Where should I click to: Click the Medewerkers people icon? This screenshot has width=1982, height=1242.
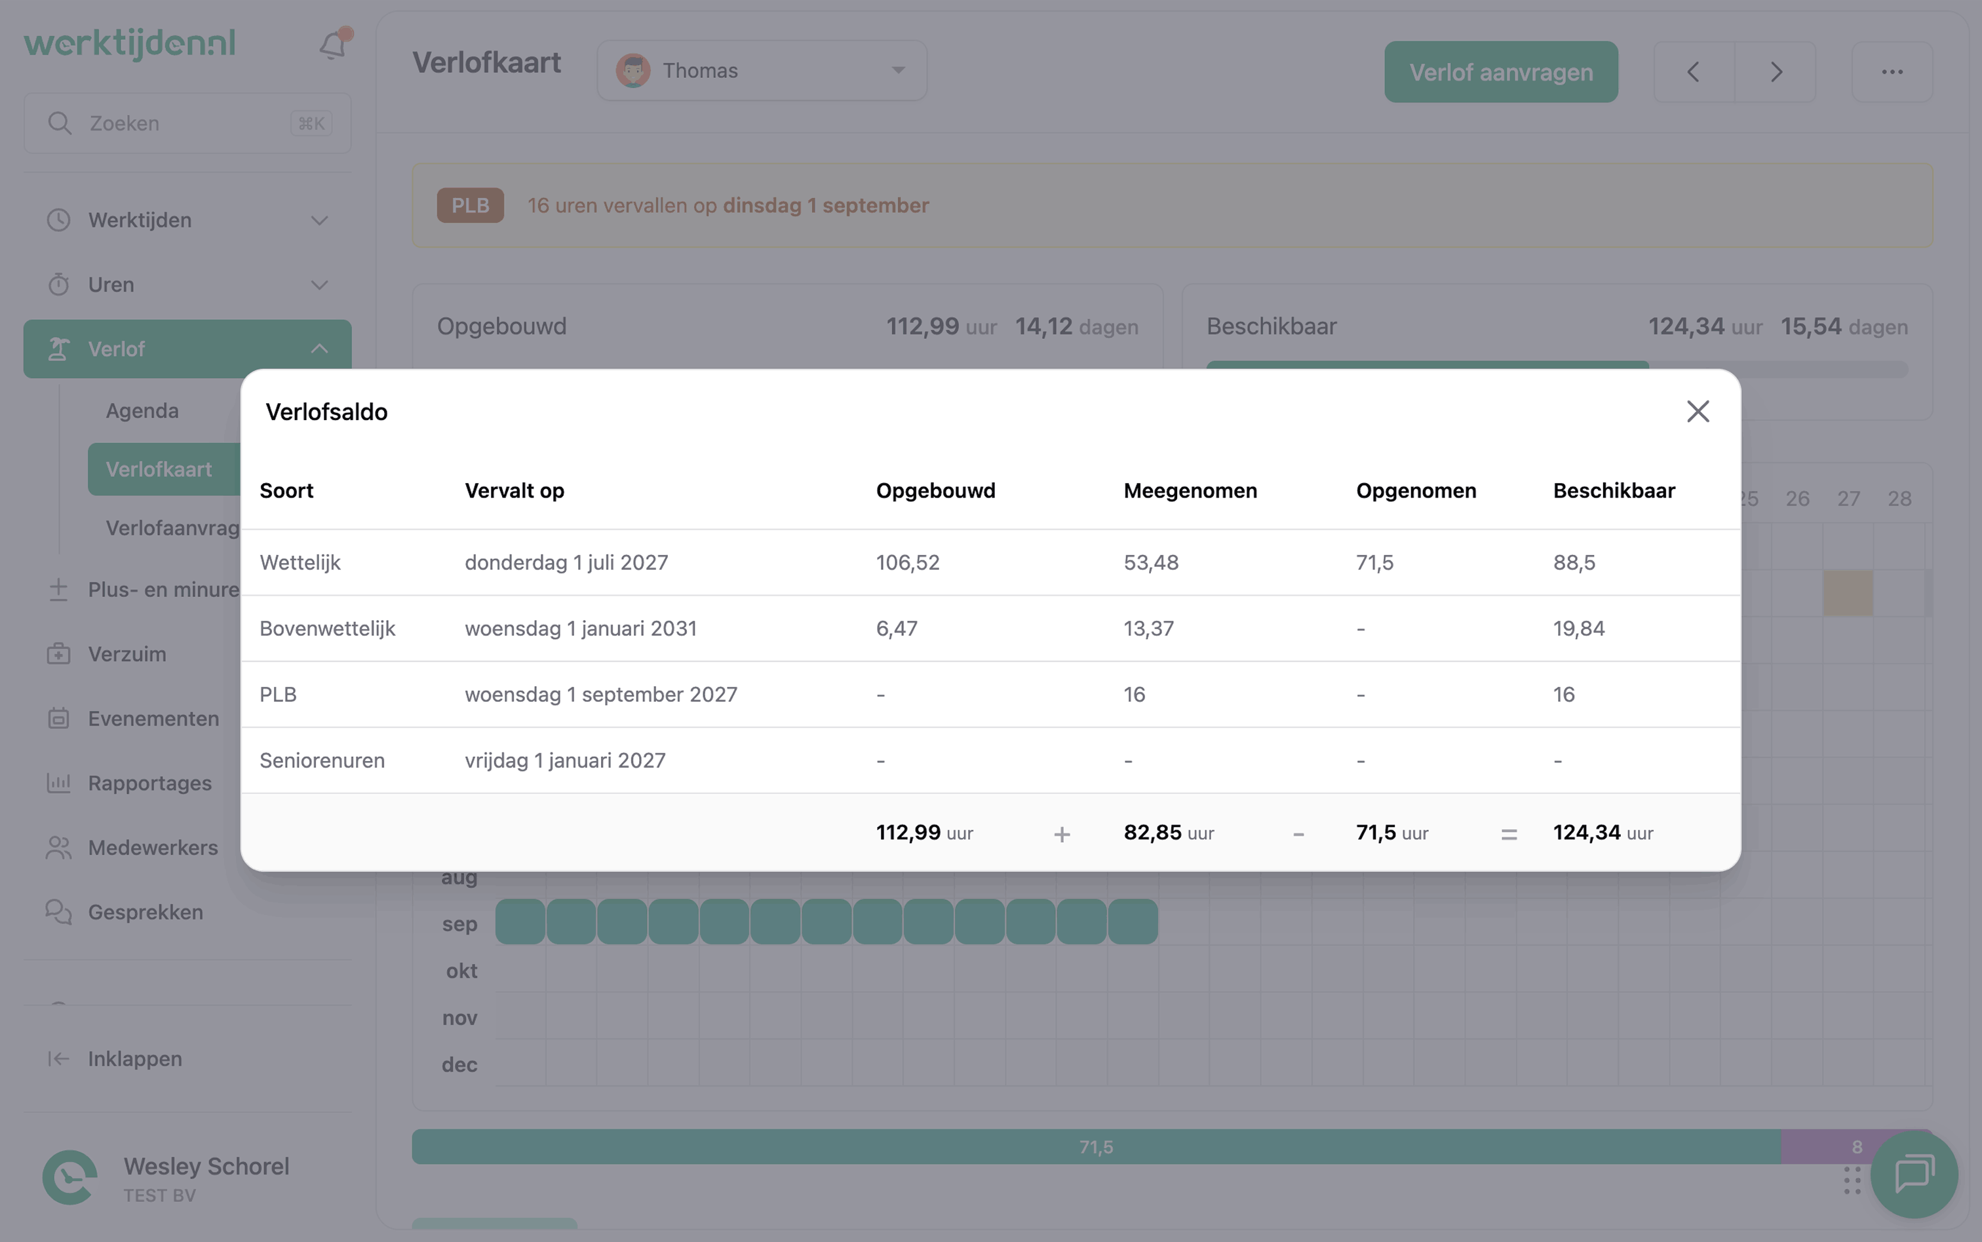click(x=58, y=847)
